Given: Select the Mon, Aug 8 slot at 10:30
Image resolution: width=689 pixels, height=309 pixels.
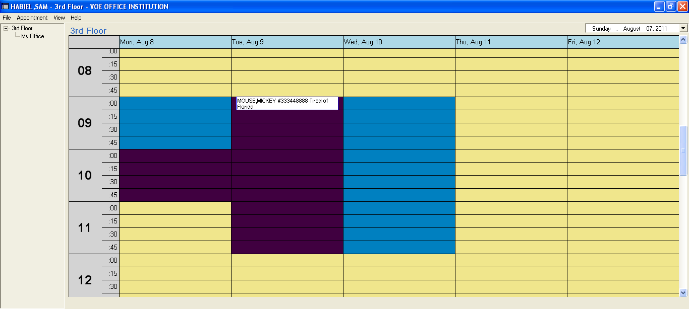Looking at the screenshot, I should (175, 182).
